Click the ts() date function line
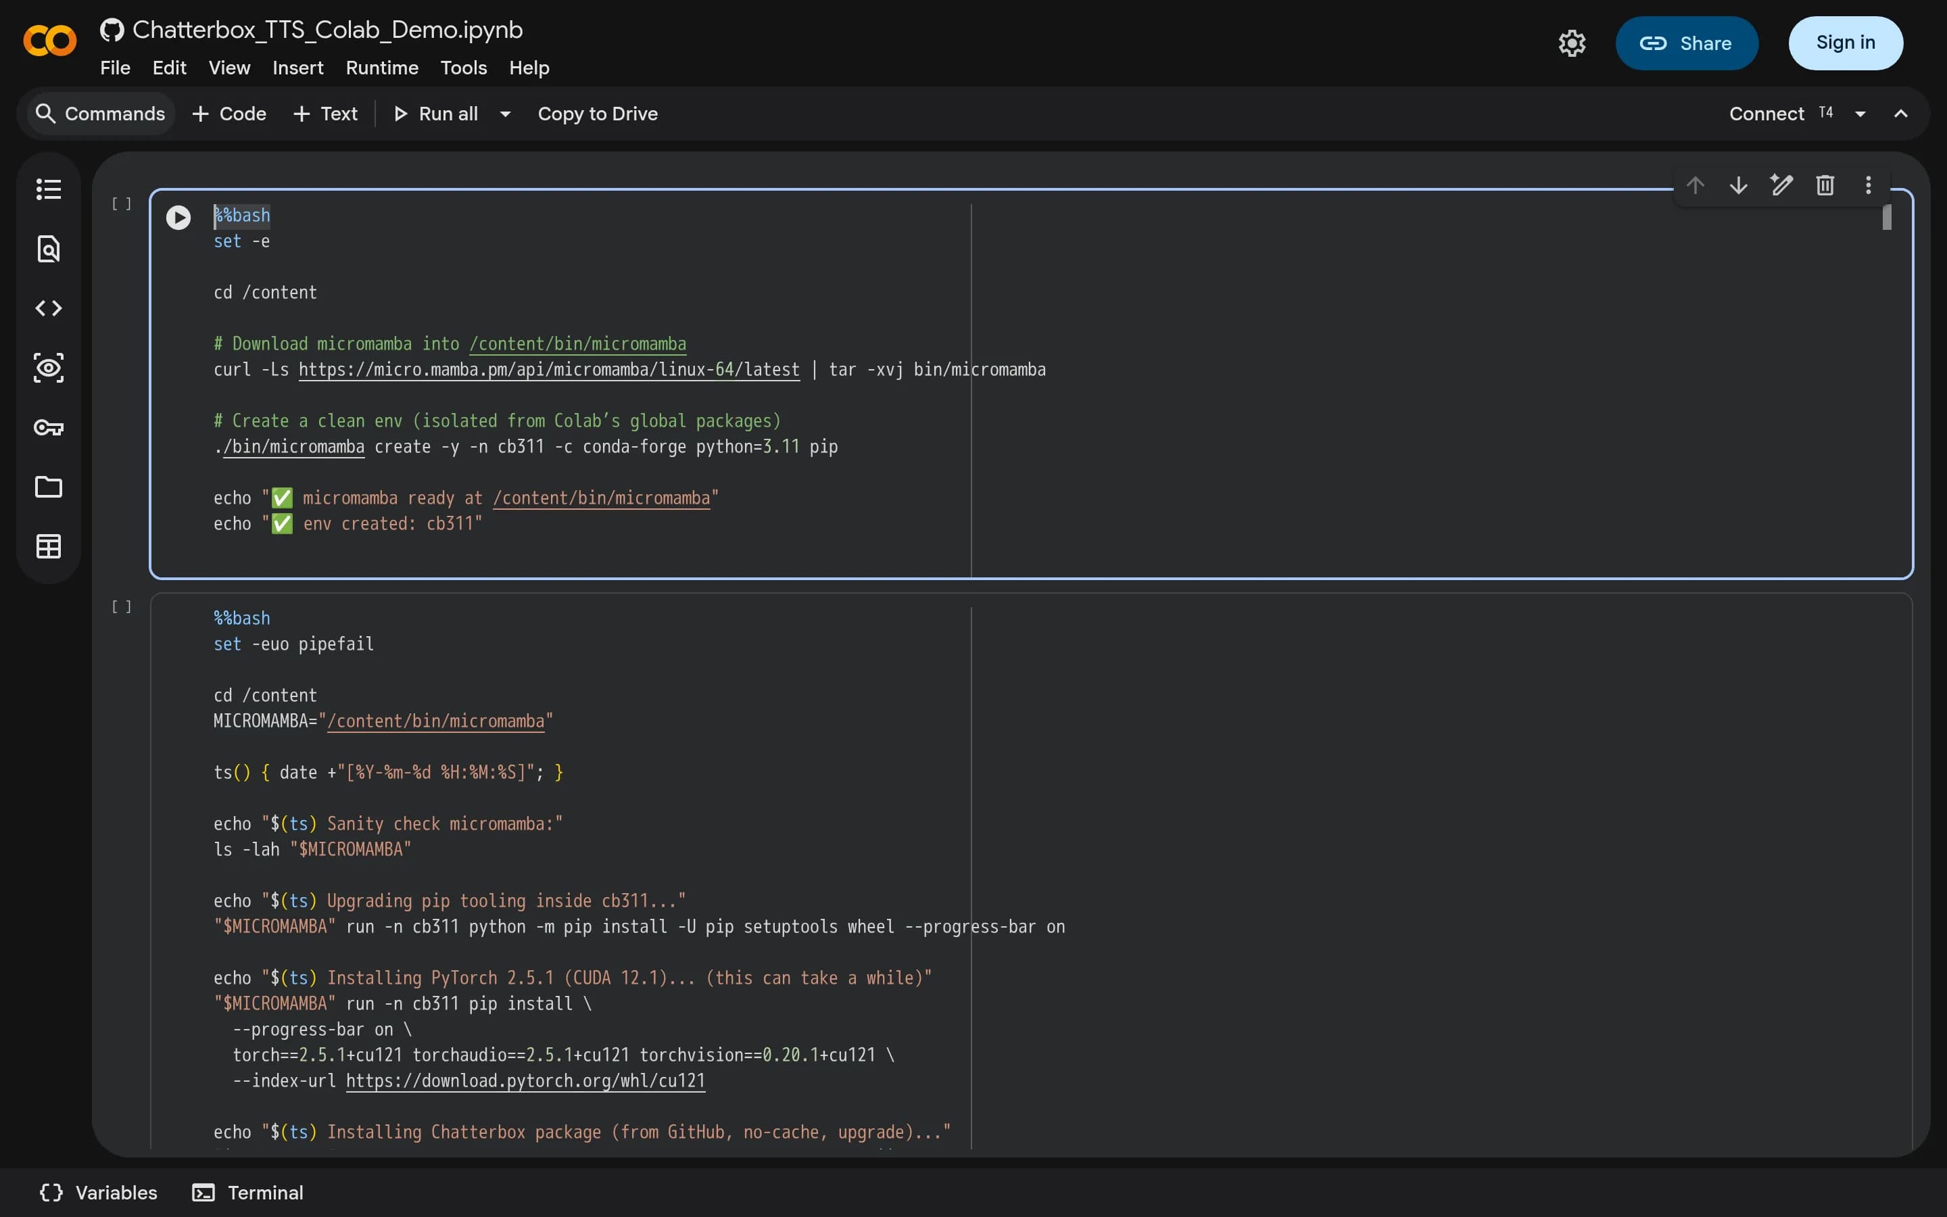Image resolution: width=1947 pixels, height=1217 pixels. 388,773
